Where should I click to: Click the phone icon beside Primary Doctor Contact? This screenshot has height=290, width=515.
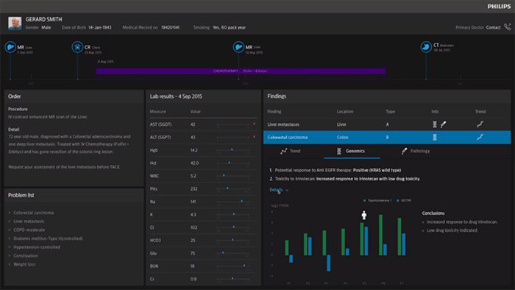coord(507,27)
